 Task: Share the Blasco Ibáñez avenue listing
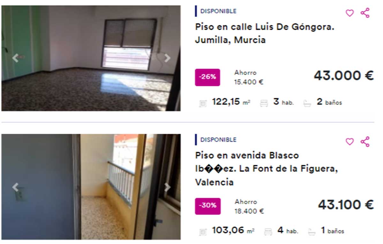(365, 141)
